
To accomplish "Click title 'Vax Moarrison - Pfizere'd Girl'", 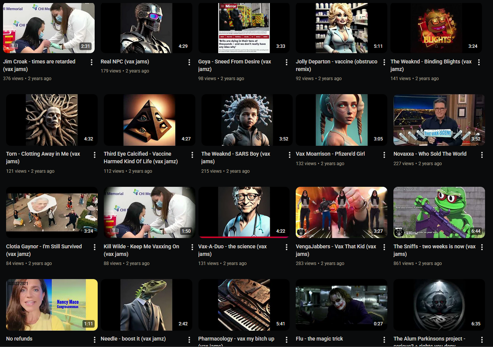I will click(330, 154).
